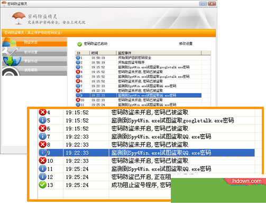This screenshot has height=206, width=266.
Task: Click the 监控事件 column header
Action: (x=159, y=53)
